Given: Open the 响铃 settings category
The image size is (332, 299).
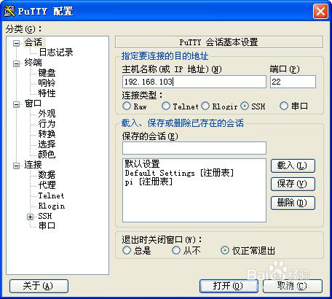Looking at the screenshot, I should (x=47, y=83).
